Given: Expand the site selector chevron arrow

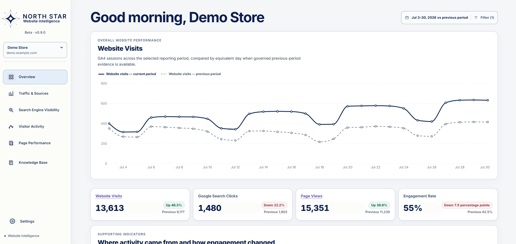Looking at the screenshot, I should 62,47.
